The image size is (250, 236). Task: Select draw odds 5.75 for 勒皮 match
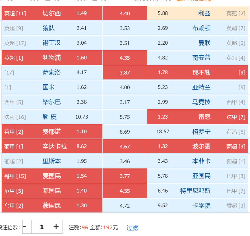125,117
